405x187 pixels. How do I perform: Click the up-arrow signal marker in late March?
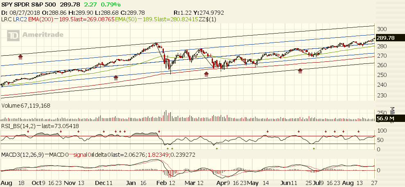click(206, 74)
